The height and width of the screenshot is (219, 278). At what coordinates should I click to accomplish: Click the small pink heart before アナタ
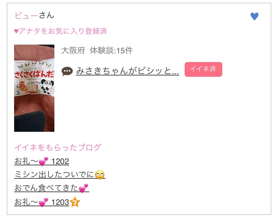pyautogui.click(x=16, y=31)
